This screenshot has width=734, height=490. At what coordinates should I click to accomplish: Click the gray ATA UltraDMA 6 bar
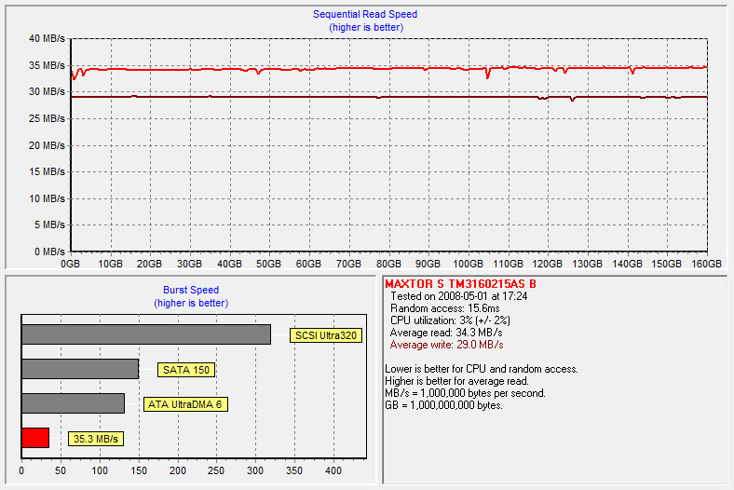73,403
